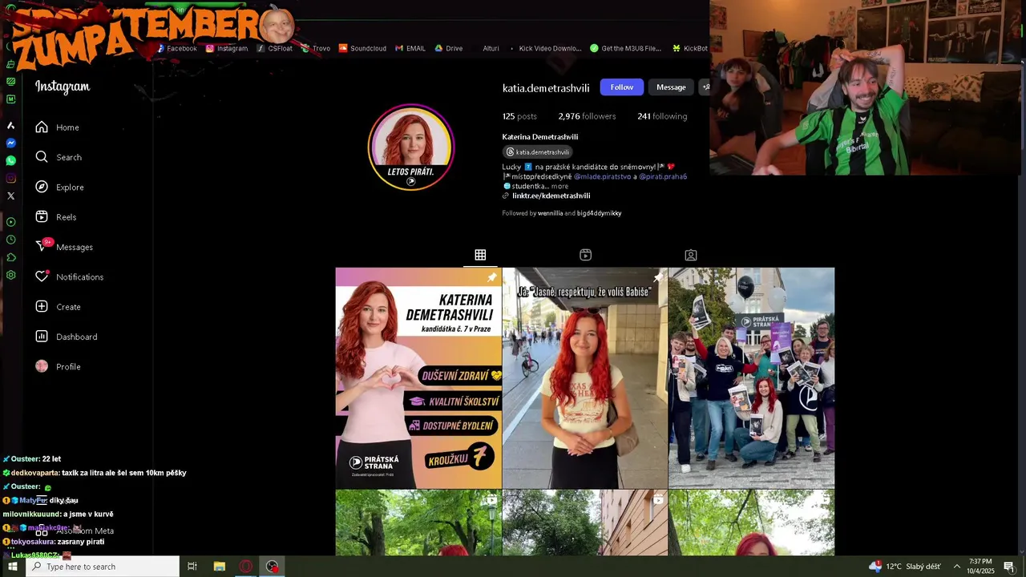Open the OBS Studio taskbar icon

point(273,567)
